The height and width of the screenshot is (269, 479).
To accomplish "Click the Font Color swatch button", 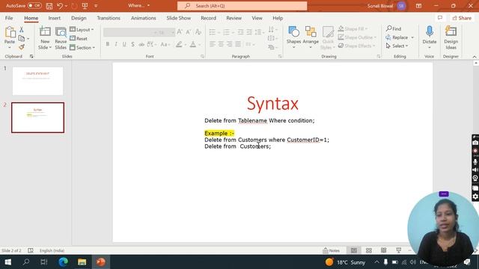I will 193,45.
